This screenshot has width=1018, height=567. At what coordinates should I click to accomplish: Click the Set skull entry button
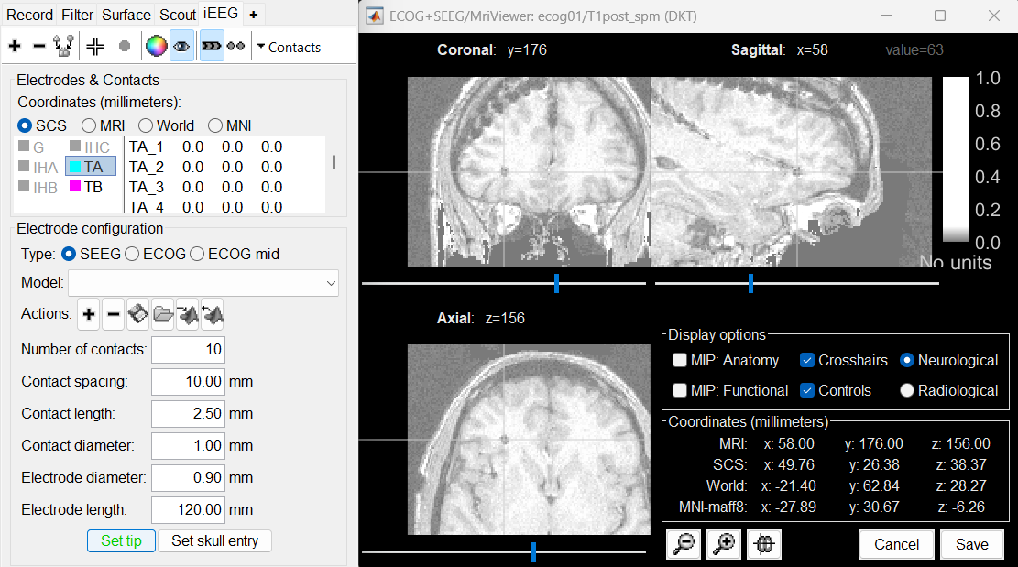tap(214, 541)
